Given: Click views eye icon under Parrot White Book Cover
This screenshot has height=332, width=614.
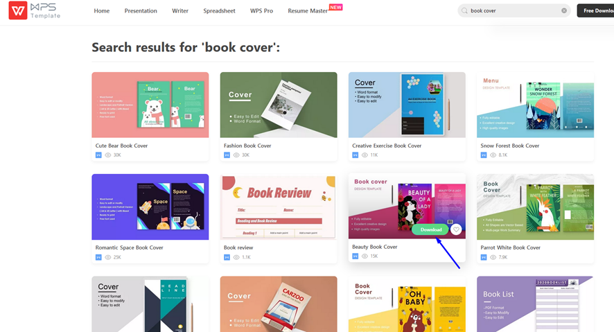Looking at the screenshot, I should coord(493,257).
